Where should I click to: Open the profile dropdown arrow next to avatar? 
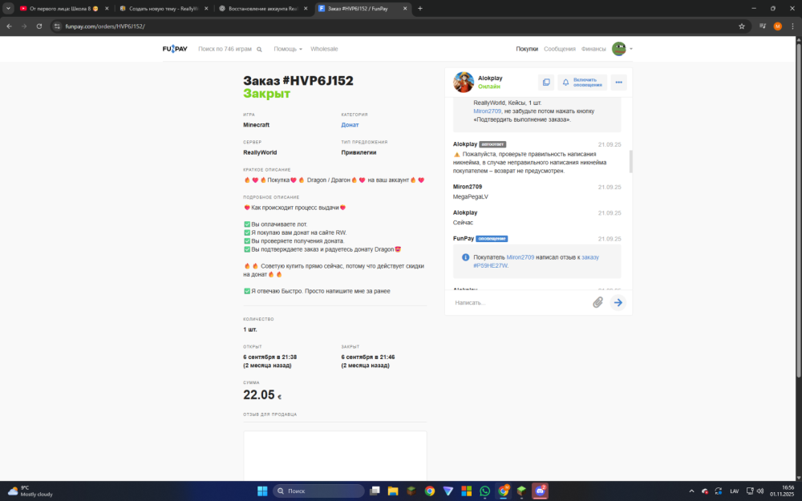630,49
